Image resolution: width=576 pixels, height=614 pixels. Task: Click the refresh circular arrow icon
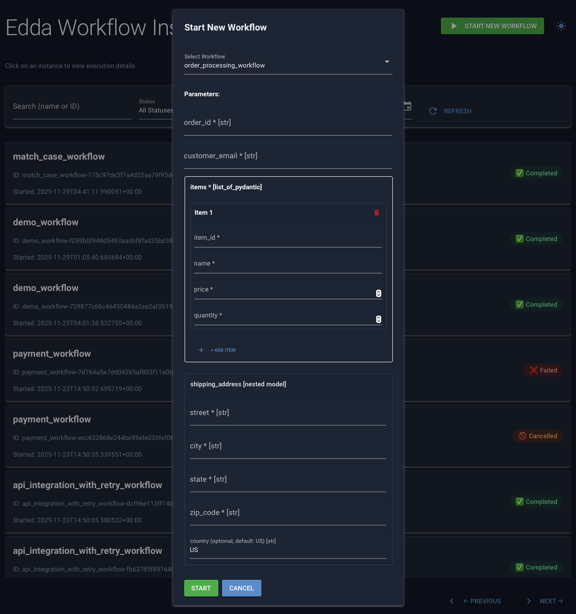point(433,111)
